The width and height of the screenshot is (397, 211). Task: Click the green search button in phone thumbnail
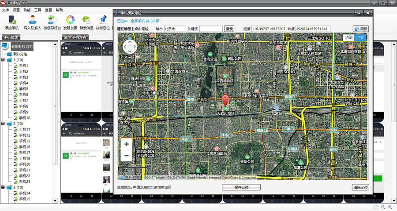pyautogui.click(x=66, y=75)
